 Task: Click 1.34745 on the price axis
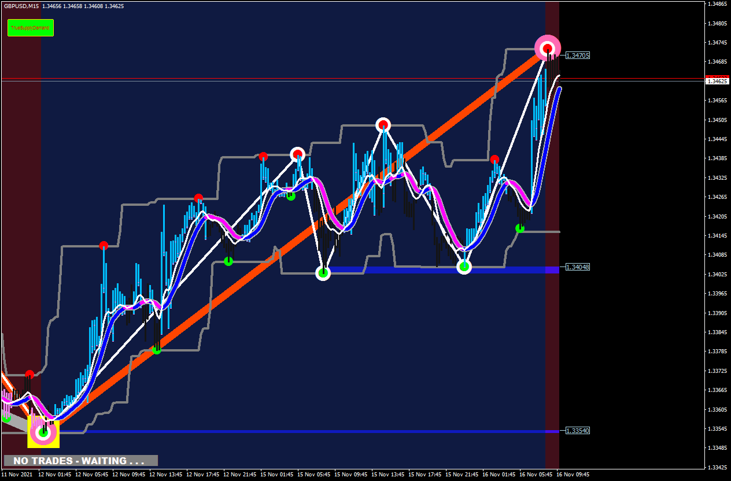coord(718,43)
